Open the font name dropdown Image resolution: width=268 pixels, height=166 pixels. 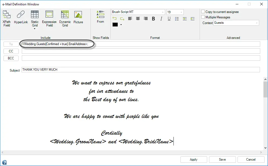[x=162, y=12]
